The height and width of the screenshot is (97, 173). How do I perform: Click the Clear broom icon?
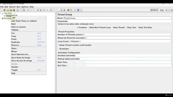[61, 10]
